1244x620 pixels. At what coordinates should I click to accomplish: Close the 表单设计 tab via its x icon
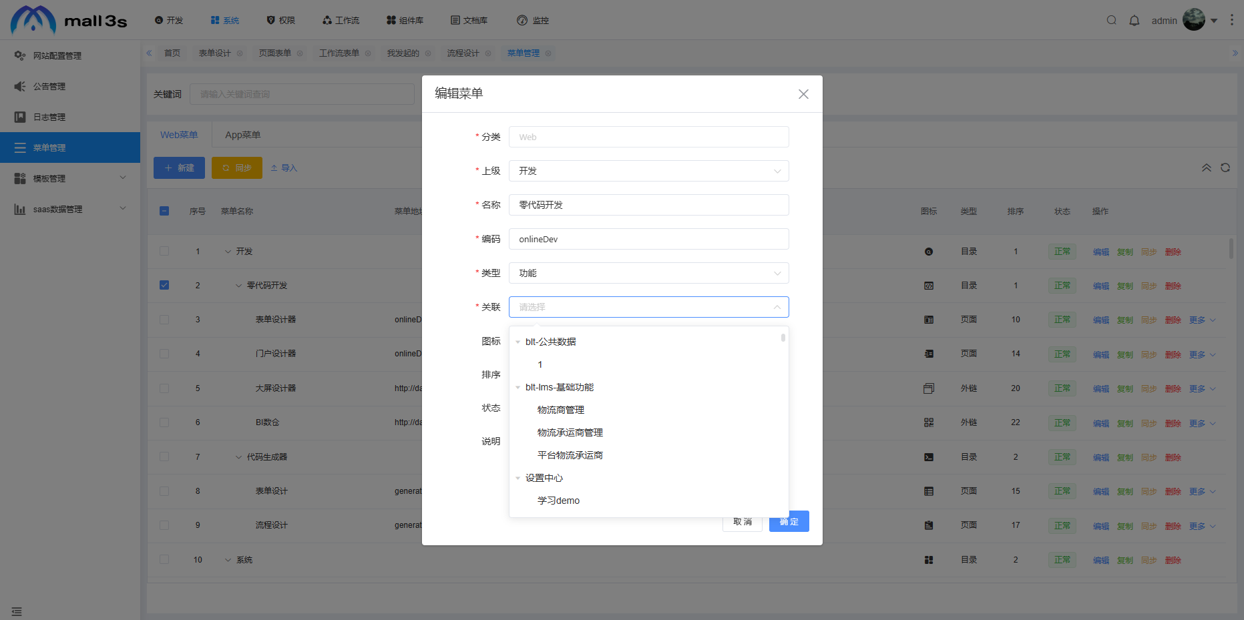coord(240,53)
